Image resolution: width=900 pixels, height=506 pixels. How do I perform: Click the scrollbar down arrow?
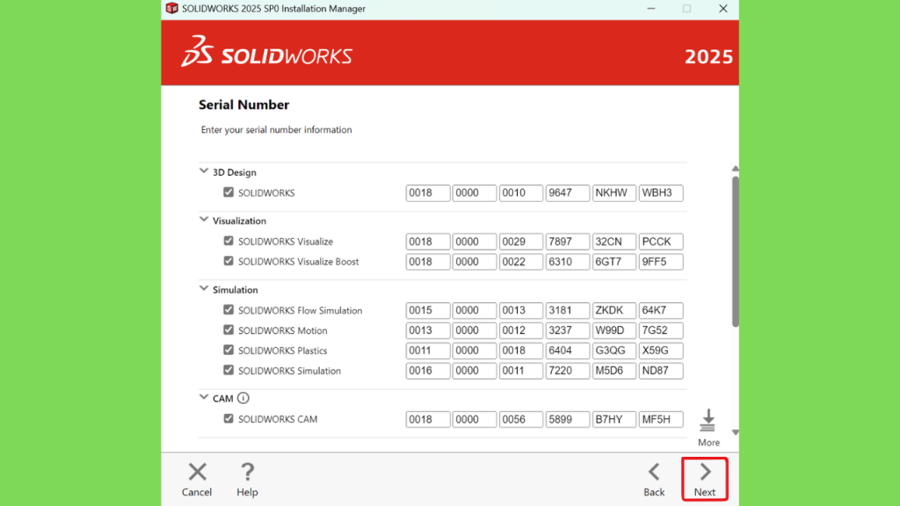(736, 432)
